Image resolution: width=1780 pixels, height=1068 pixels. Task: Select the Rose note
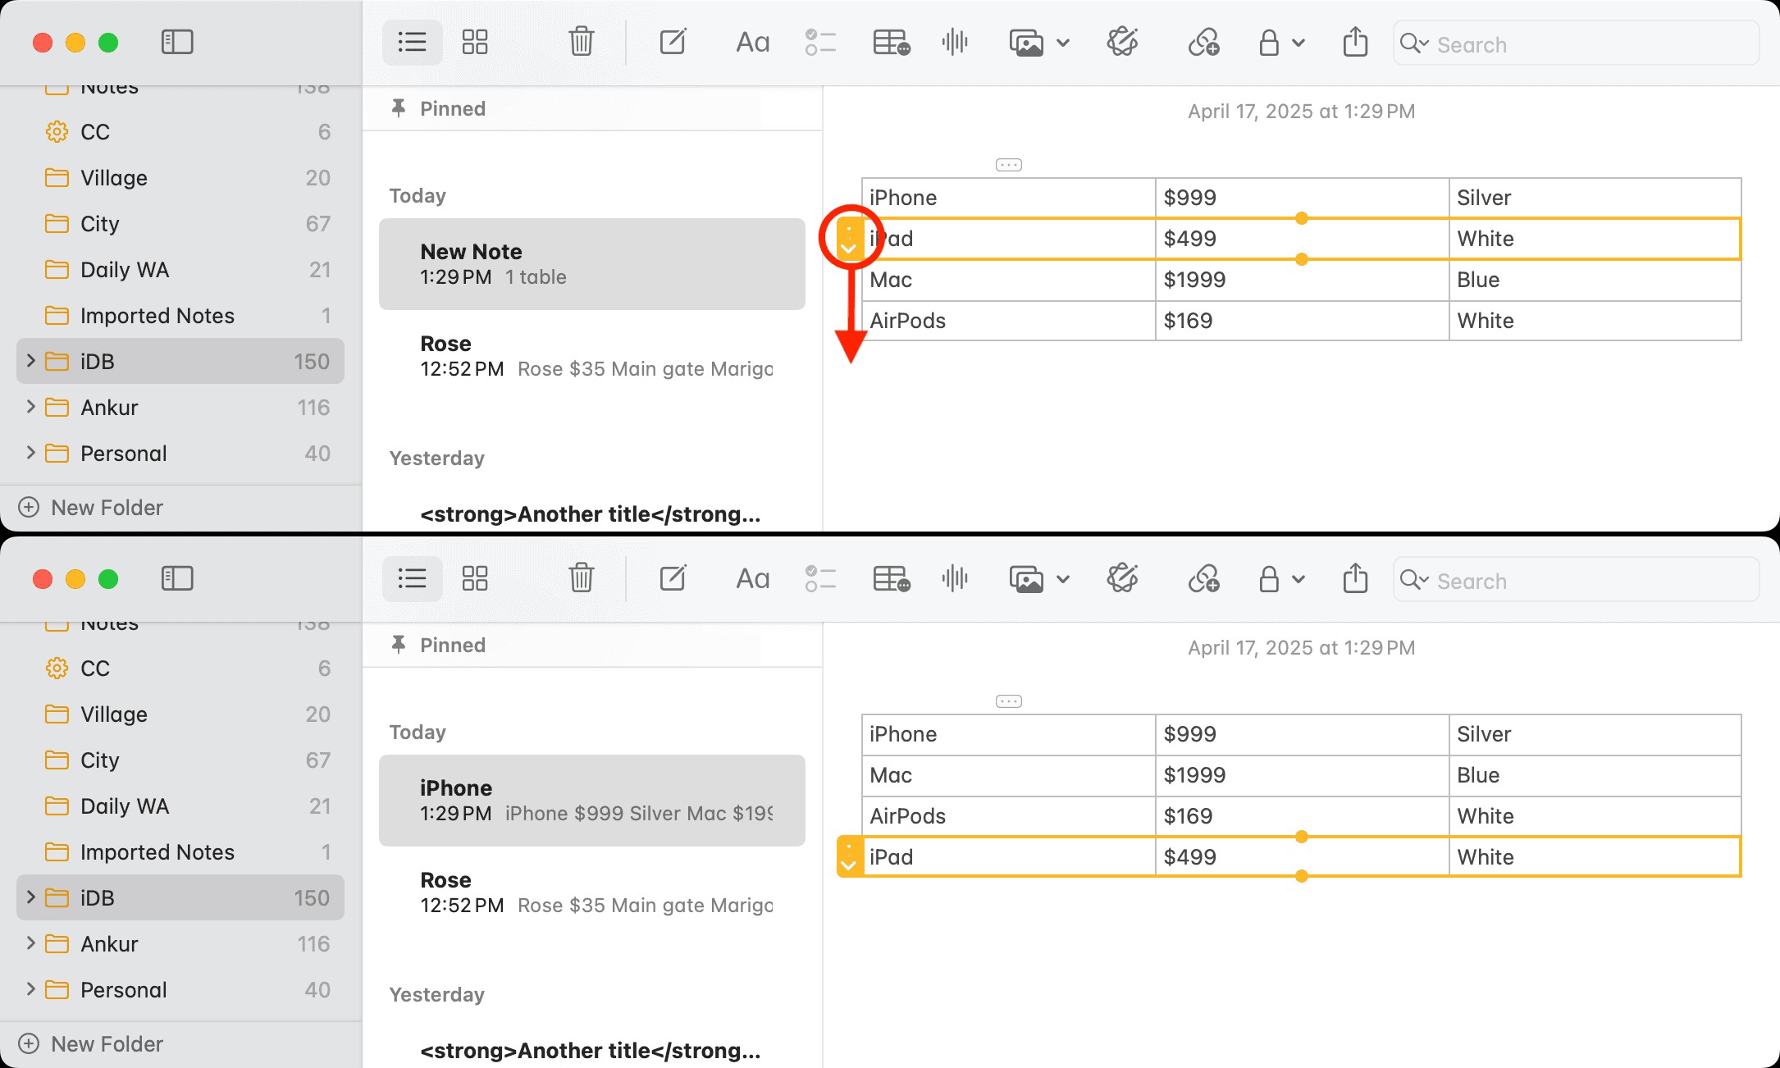coord(591,354)
